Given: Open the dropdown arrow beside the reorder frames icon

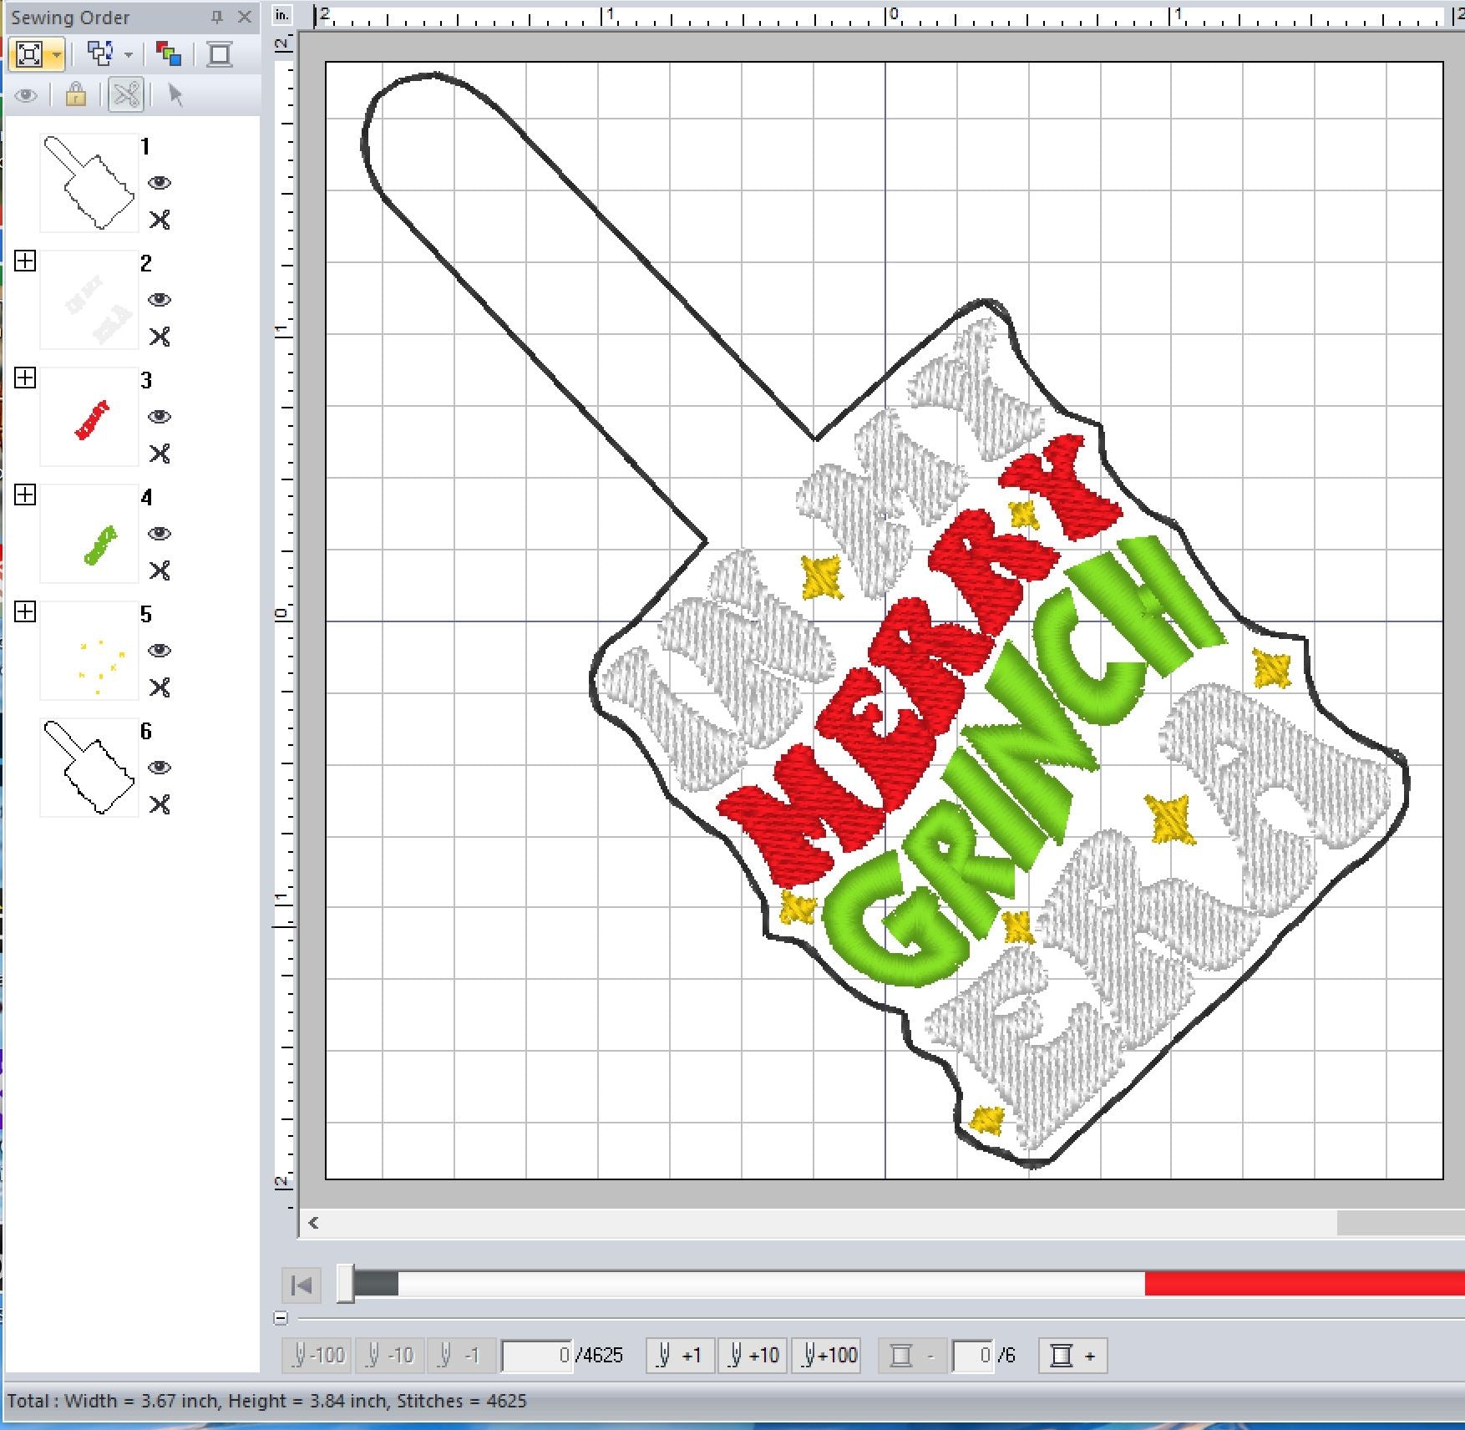Looking at the screenshot, I should (129, 55).
